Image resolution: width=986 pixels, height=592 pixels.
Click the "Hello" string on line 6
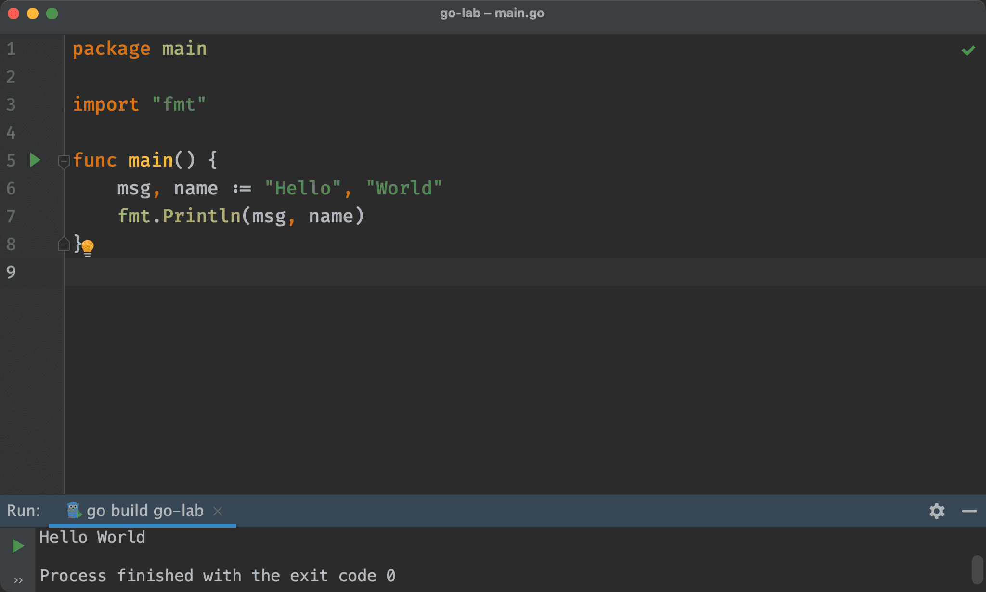(x=303, y=188)
